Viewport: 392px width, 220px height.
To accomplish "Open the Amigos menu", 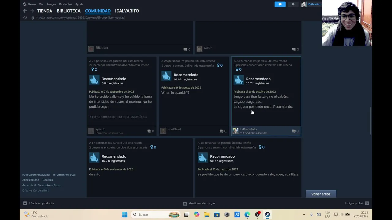I will 51,4.
